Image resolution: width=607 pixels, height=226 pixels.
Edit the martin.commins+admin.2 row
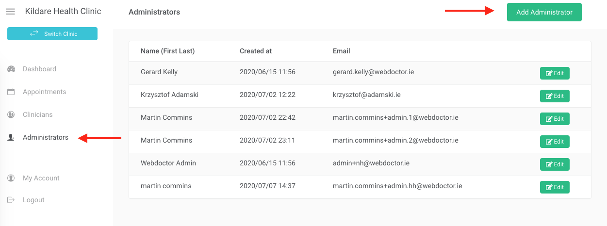click(555, 142)
